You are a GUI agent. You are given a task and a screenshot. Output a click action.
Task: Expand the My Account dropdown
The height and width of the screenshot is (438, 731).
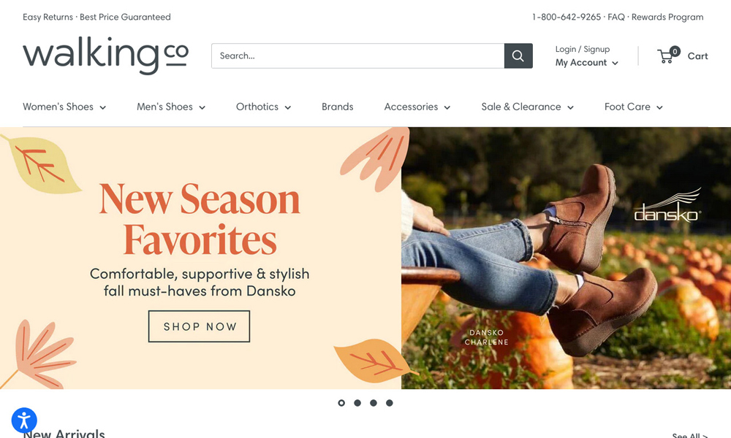(x=586, y=62)
